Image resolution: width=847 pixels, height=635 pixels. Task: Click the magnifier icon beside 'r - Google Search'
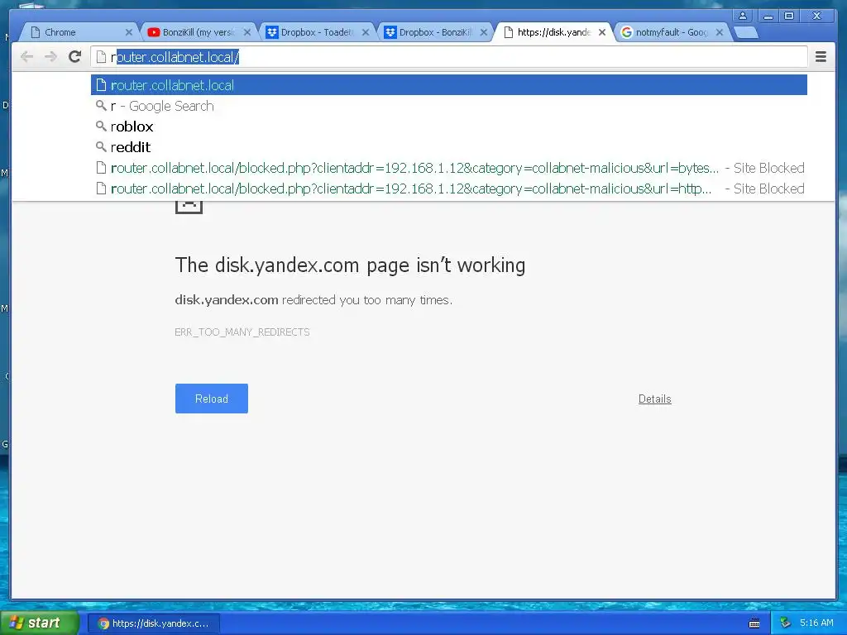click(100, 105)
